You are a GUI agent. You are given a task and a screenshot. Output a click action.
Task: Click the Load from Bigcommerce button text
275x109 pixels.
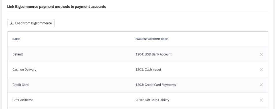point(34,23)
